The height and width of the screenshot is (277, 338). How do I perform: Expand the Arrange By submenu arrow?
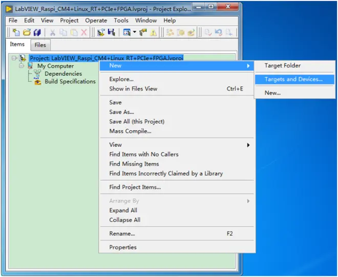click(248, 201)
